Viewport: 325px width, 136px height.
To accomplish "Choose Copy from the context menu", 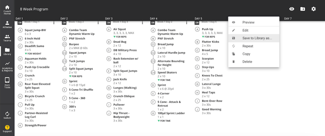I will click(x=246, y=54).
